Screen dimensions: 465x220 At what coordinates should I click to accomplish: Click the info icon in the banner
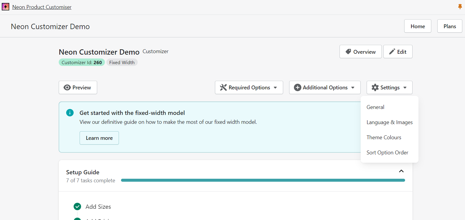tap(70, 113)
